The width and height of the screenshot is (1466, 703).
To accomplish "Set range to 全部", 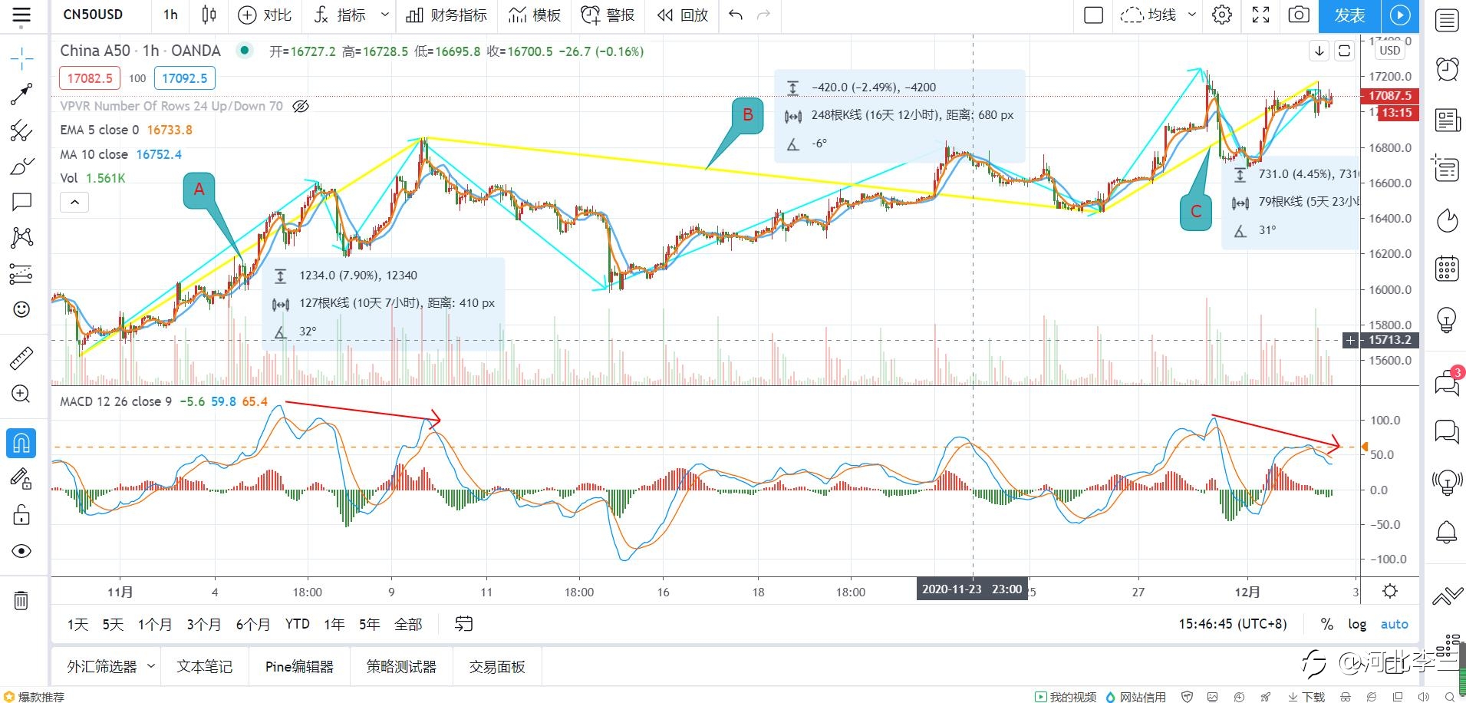I will [409, 624].
